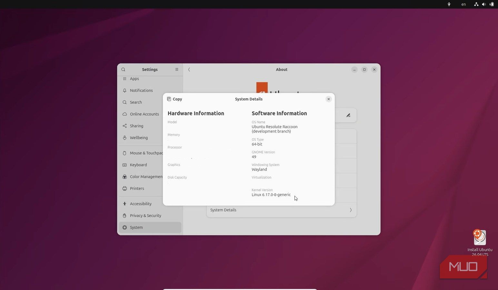Select Apps in the Settings sidebar

coord(150,79)
